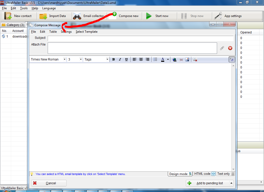Image resolution: width=264 pixels, height=192 pixels.
Task: Click the message editor scroll down arrow
Action: 233,169
